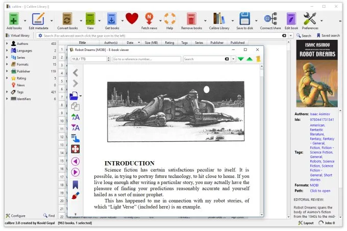Open main search history dropdown
This screenshot has height=231, width=347.
[x=291, y=36]
